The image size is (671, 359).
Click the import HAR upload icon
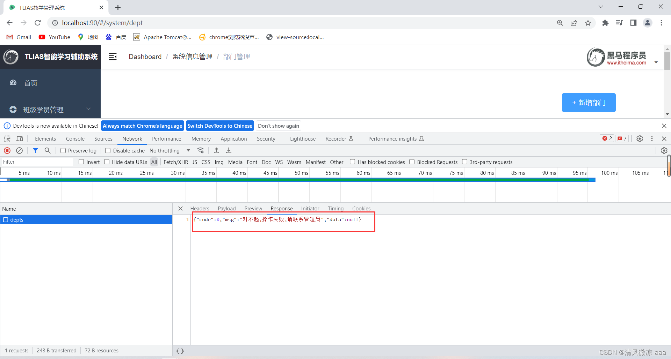[x=216, y=150]
